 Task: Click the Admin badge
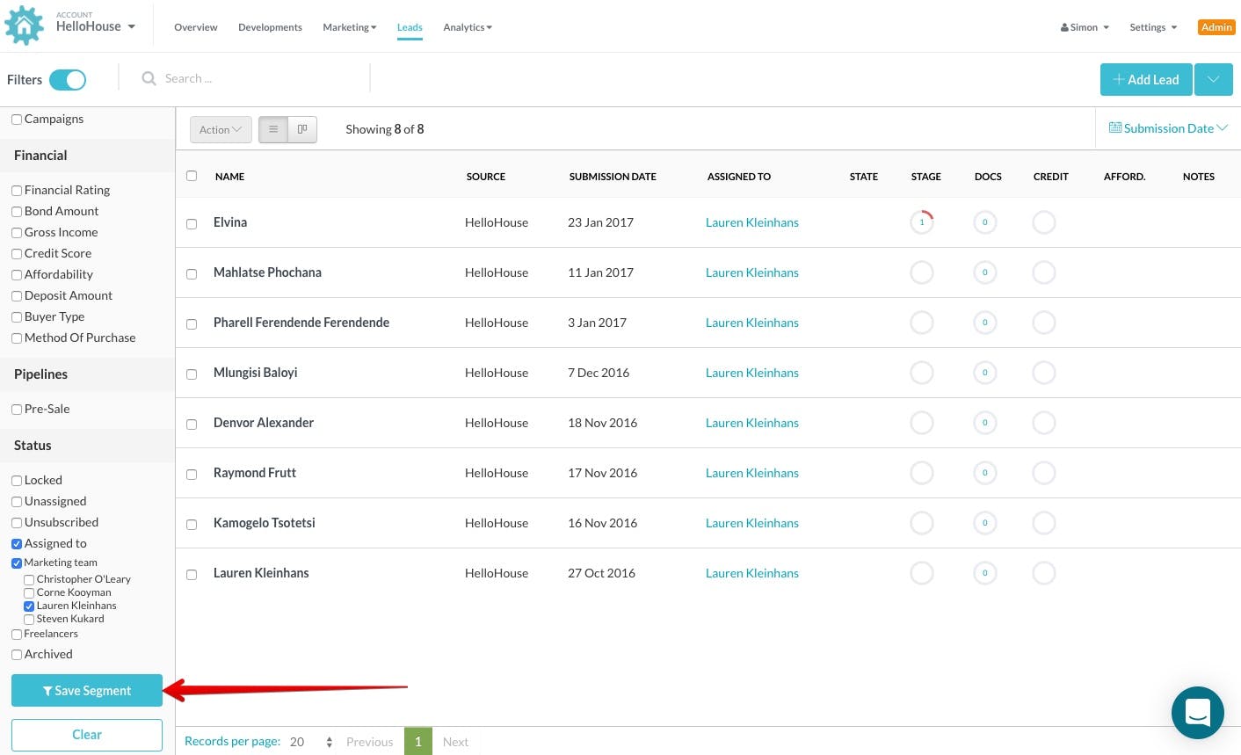(x=1216, y=27)
